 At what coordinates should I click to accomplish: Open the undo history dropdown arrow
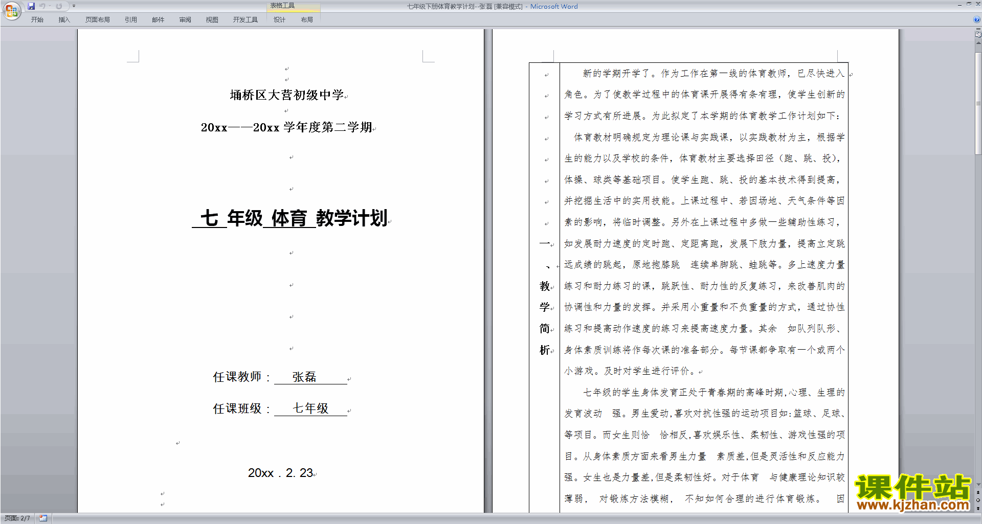50,6
